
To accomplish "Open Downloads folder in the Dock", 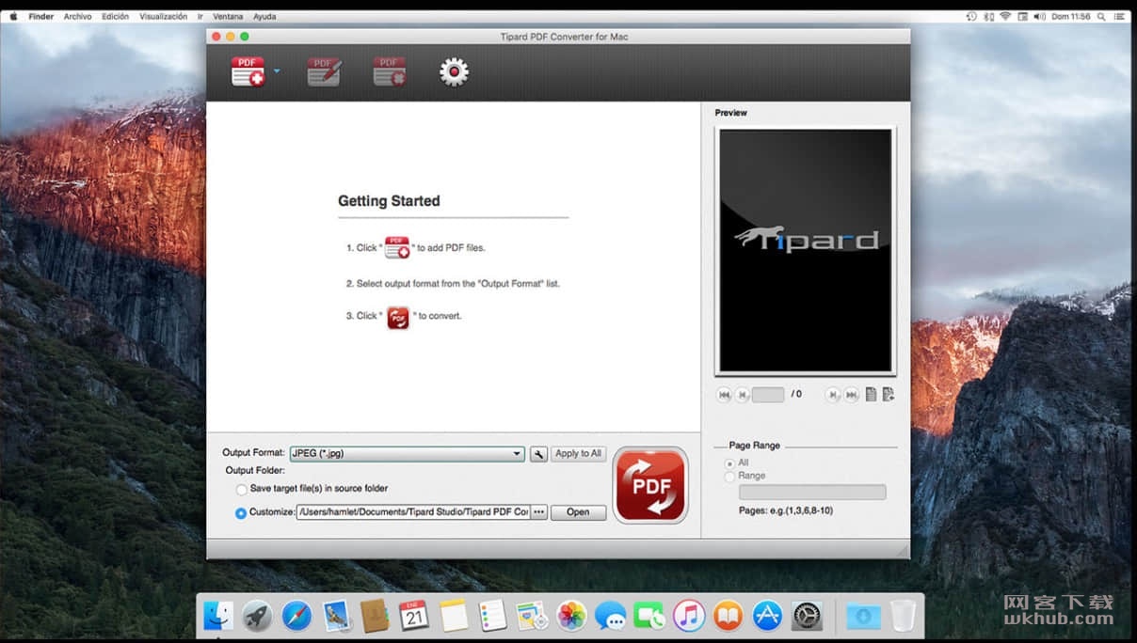I will [863, 616].
